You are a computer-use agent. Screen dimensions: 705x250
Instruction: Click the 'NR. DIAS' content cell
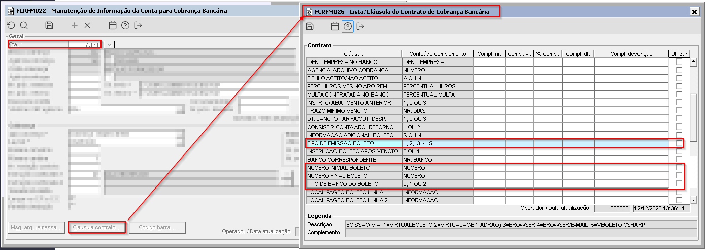coord(438,111)
